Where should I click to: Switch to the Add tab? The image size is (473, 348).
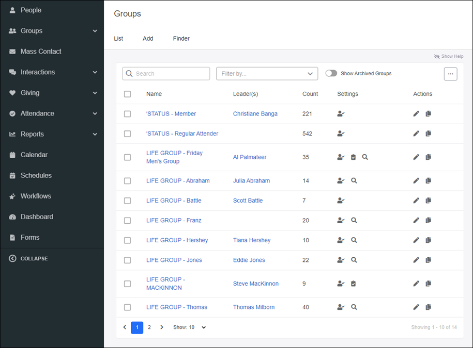(x=148, y=39)
